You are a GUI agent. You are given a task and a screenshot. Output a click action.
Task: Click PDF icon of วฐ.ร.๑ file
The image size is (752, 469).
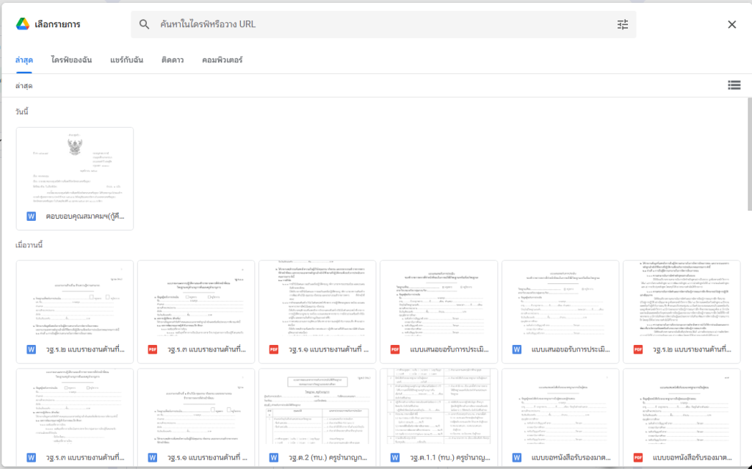click(274, 349)
